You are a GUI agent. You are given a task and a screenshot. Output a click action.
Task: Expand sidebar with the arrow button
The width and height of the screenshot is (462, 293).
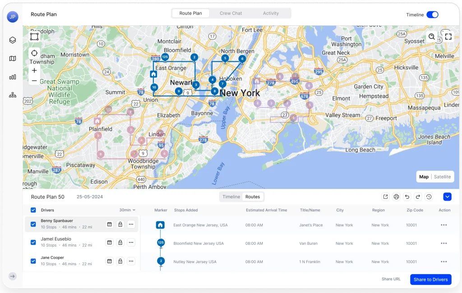tap(12, 276)
